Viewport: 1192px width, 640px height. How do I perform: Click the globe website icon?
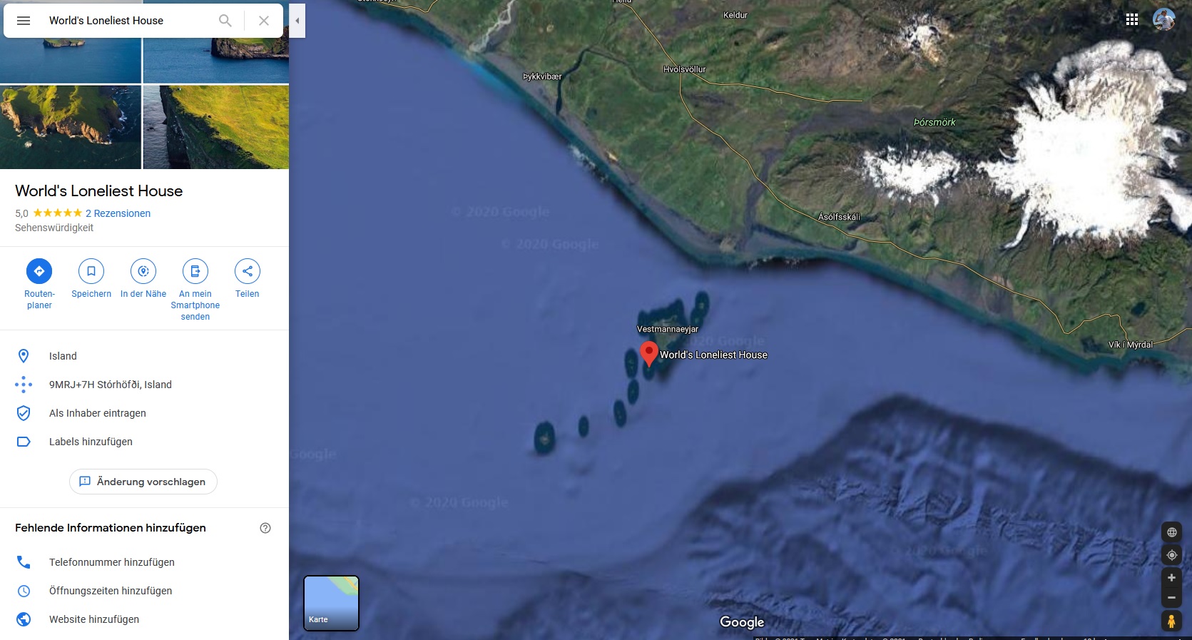[24, 619]
